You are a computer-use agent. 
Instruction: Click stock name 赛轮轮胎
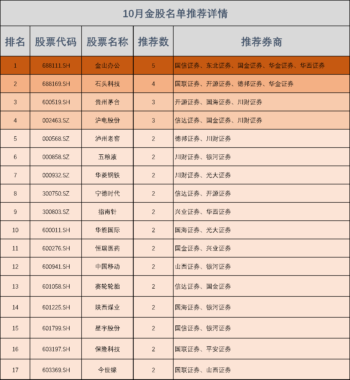click(107, 287)
